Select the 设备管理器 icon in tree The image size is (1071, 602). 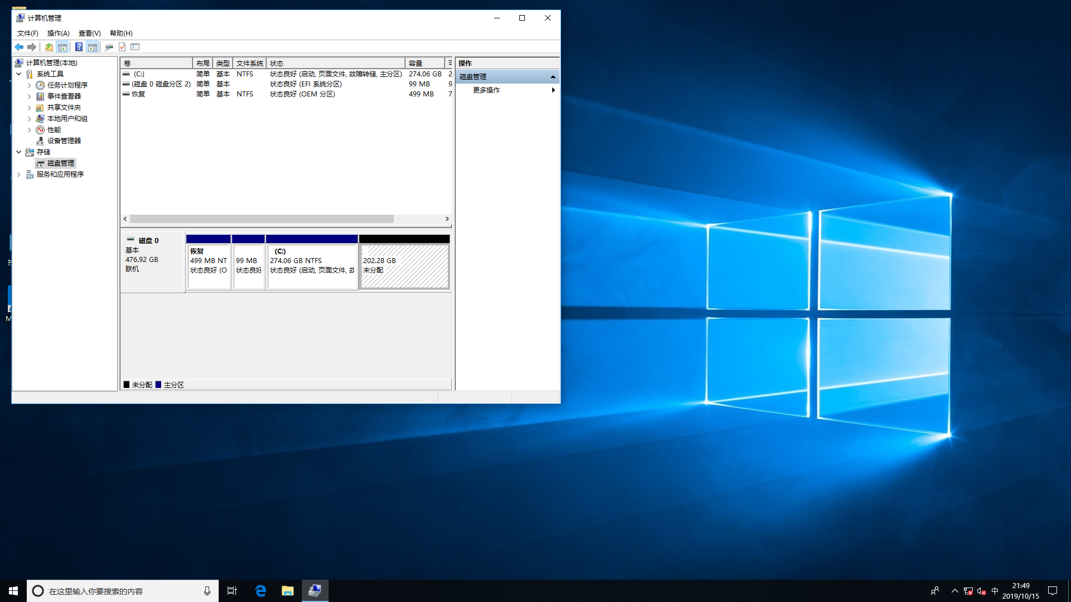click(40, 141)
